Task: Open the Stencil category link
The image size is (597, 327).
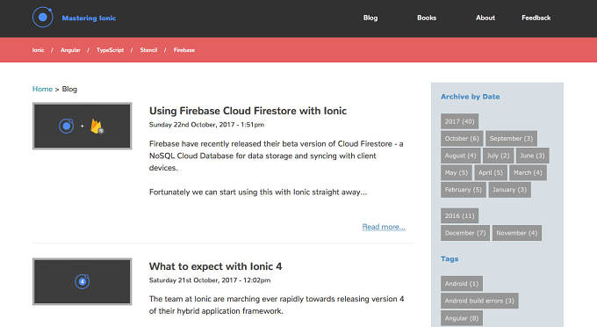Action: click(148, 50)
